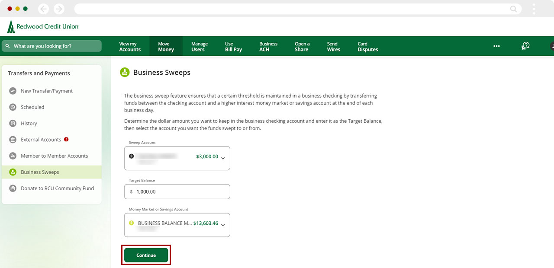
Task: Click the Continue button
Action: (146, 255)
